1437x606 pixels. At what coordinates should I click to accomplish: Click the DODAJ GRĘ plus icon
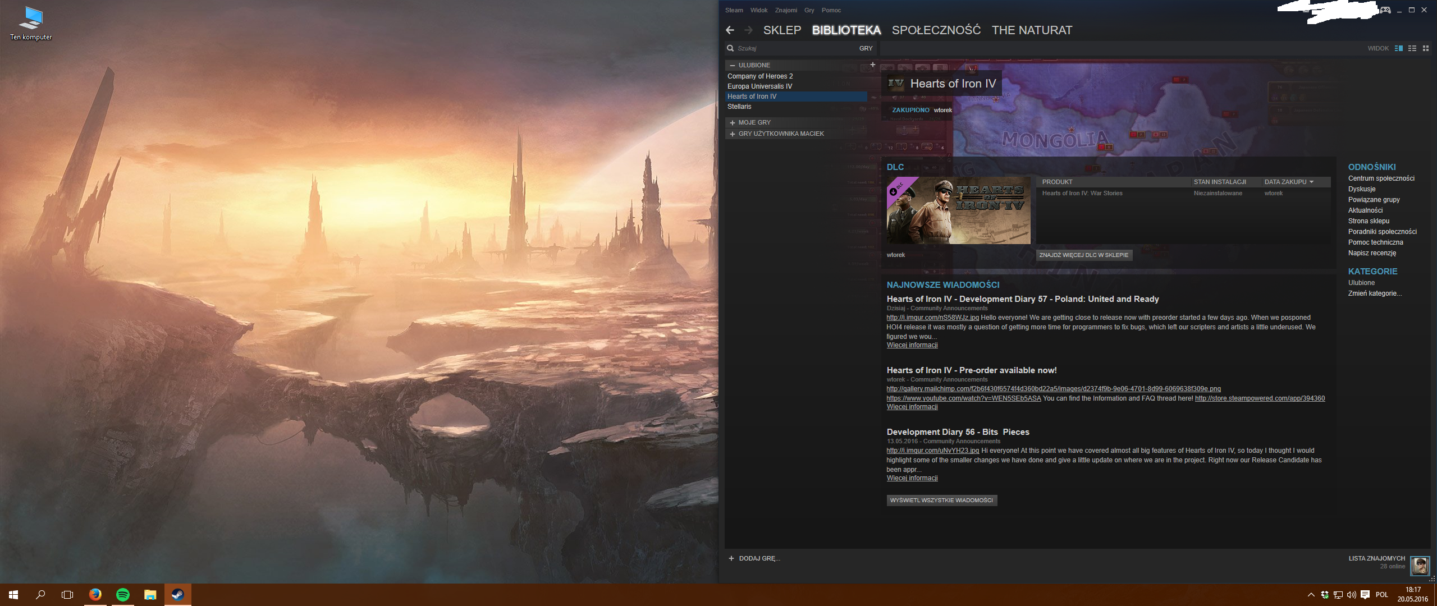coord(731,558)
